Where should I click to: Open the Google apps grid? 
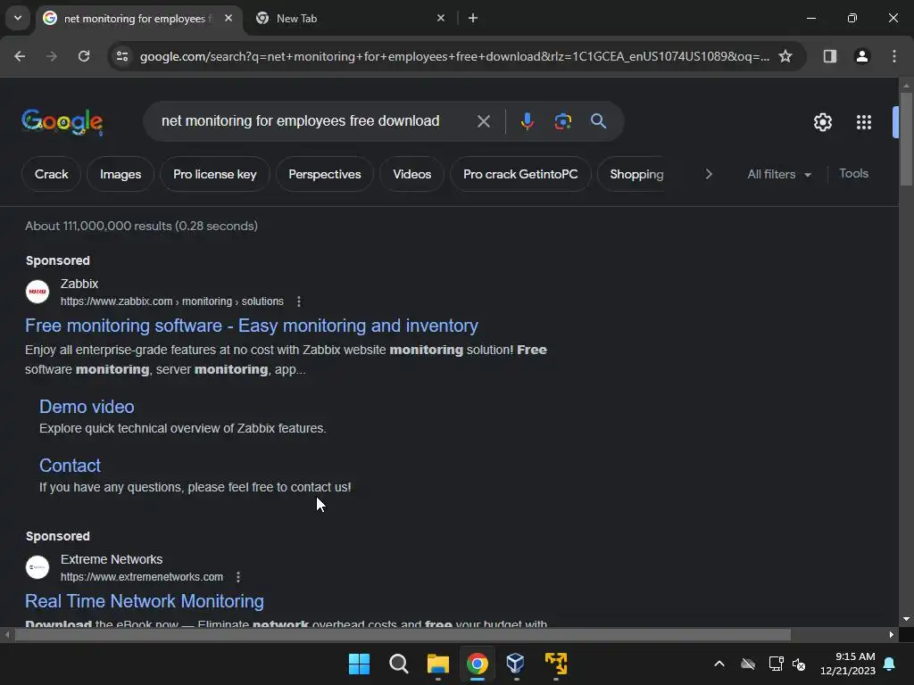click(864, 122)
